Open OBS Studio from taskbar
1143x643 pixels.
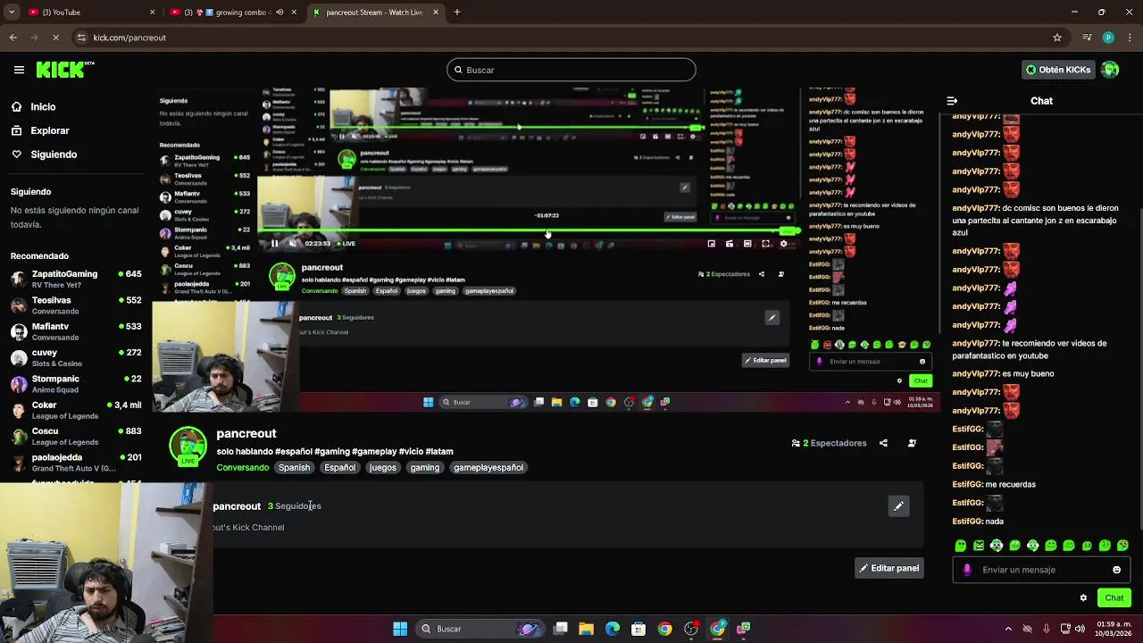pos(691,629)
